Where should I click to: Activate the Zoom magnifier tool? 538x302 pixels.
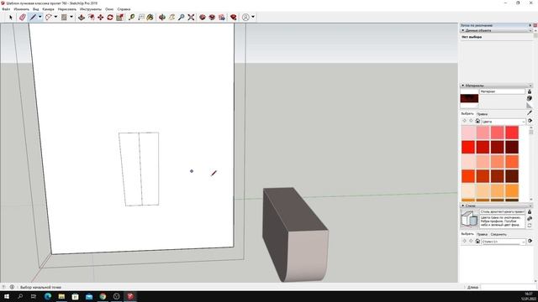click(182, 17)
